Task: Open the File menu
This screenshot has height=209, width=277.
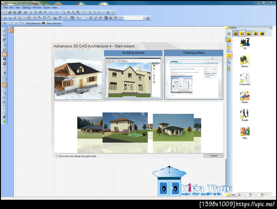Action: (x=6, y=7)
